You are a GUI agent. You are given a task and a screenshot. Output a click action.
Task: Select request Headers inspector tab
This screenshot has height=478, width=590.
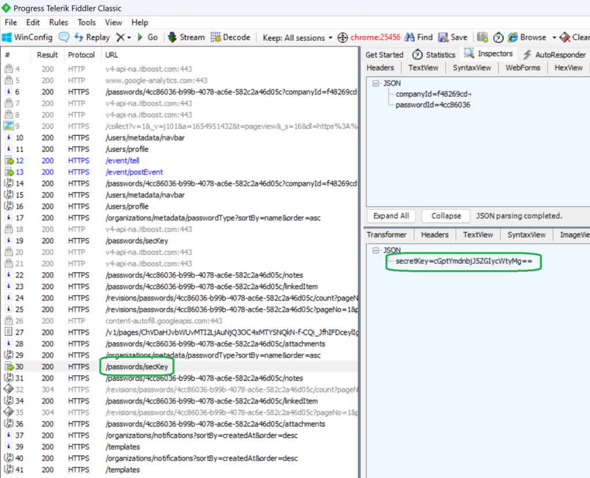pos(380,68)
